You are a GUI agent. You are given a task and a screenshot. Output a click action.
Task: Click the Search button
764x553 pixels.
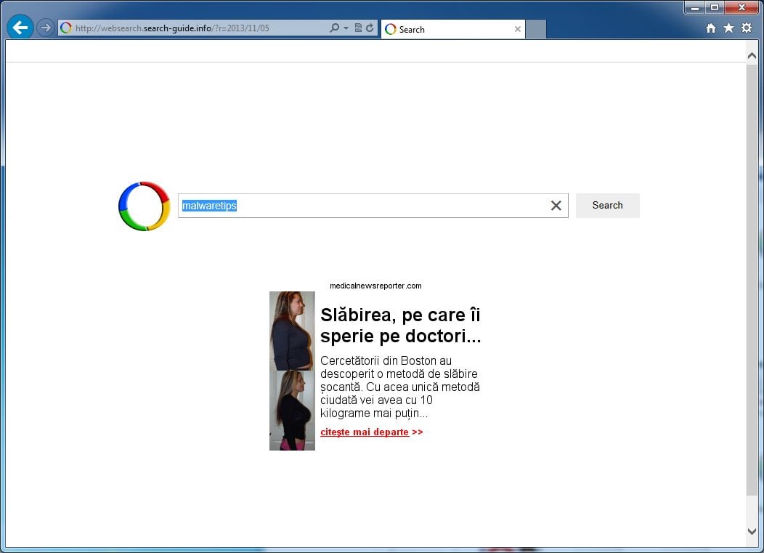(x=608, y=206)
